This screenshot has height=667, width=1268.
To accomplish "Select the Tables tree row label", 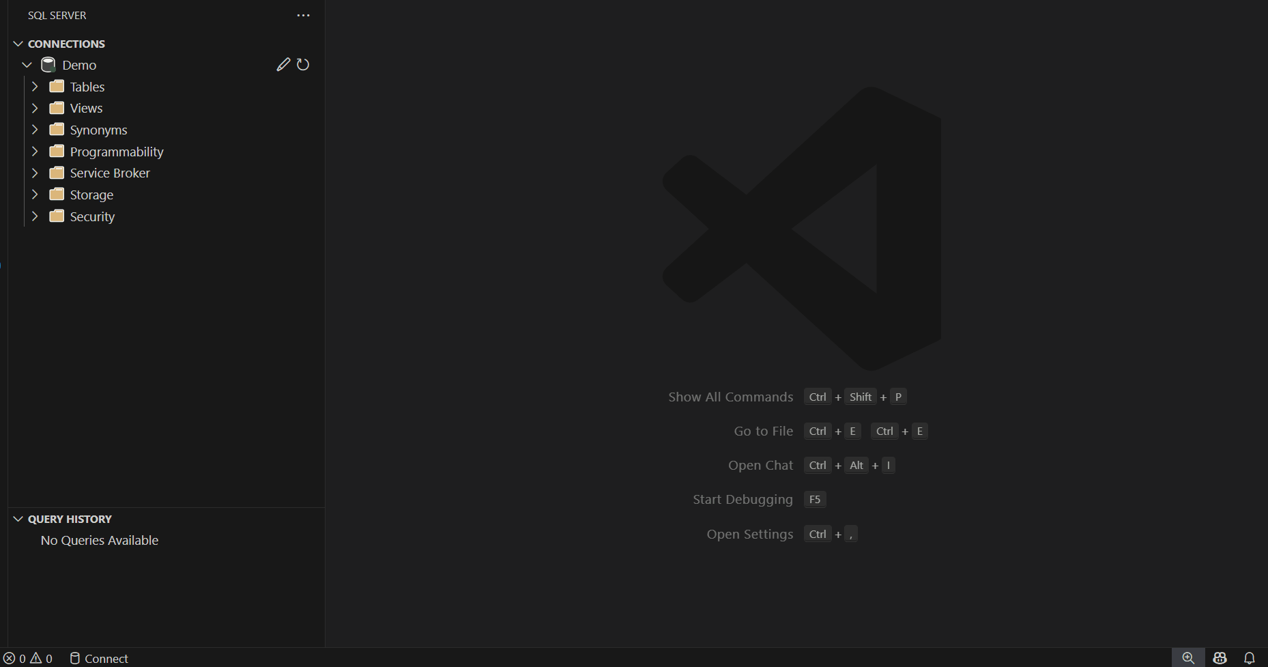I will coord(87,87).
